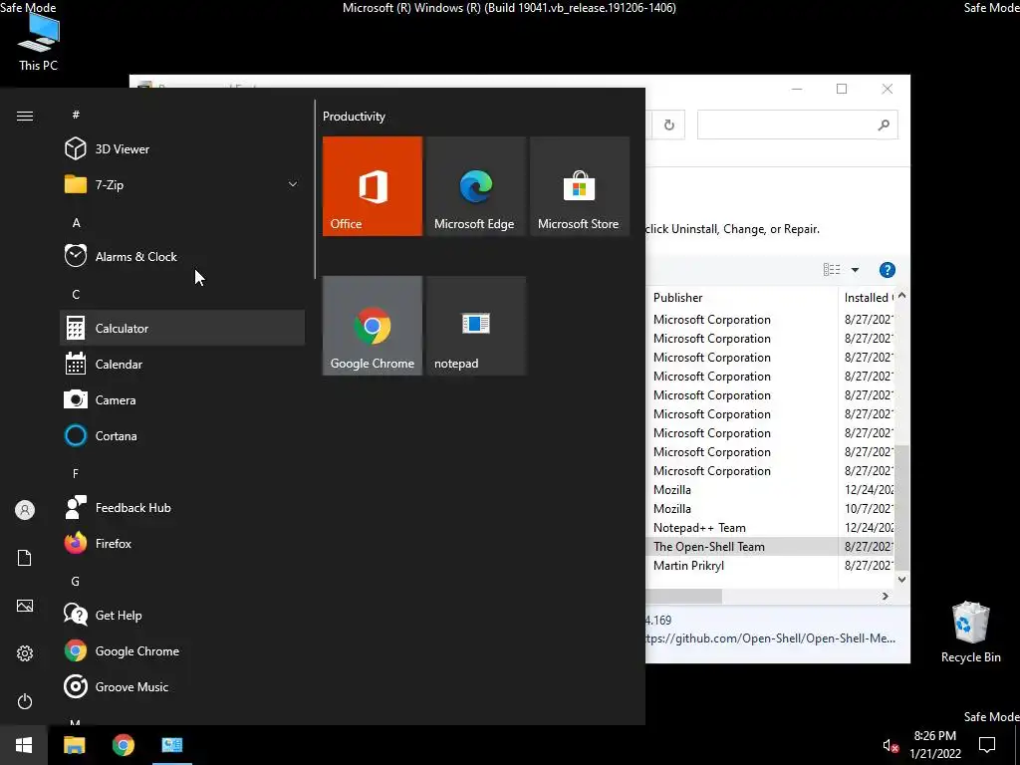Click the C letter group header
This screenshot has height=765, width=1020.
76,294
